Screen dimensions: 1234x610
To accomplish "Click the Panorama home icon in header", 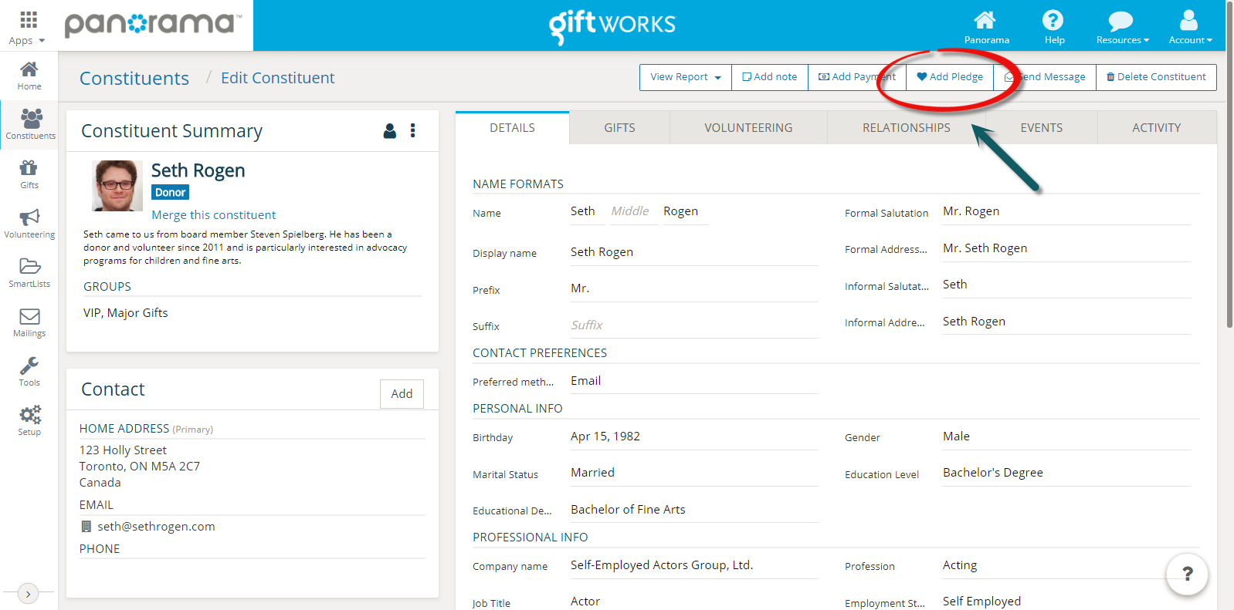I will (985, 27).
